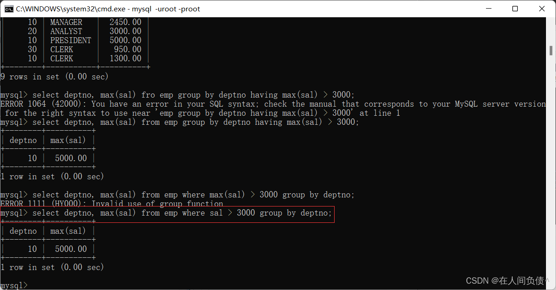This screenshot has width=556, height=290.
Task: Click the empty mysql> prompt at the bottom
Action: click(x=14, y=285)
